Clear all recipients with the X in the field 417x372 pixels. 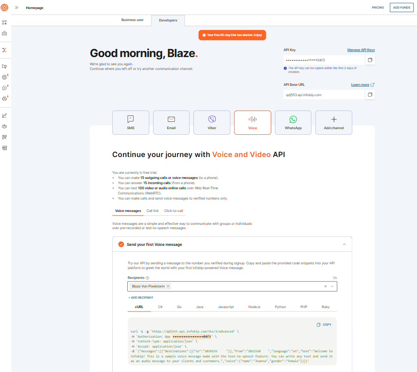point(325,286)
